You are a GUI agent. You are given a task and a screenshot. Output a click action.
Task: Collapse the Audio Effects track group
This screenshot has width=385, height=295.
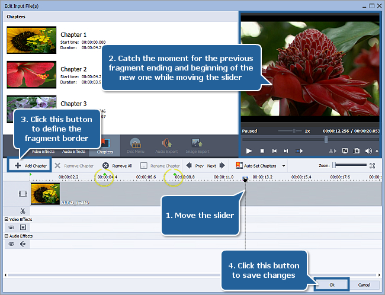coord(7,236)
